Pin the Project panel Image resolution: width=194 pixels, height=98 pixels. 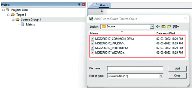[x=79, y=5]
